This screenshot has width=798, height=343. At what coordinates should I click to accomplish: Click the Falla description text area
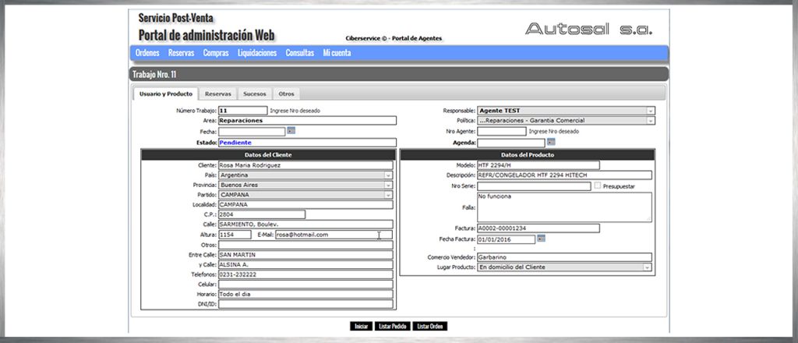click(563, 207)
